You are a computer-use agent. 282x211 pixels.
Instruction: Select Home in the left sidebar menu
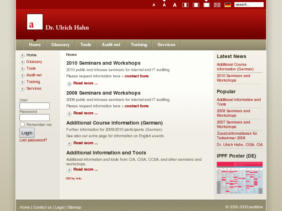pos(31,55)
